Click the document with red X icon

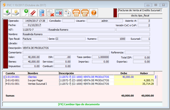[50, 13]
